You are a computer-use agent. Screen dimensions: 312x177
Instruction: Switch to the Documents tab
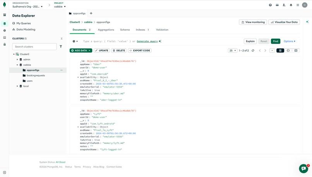pos(82,30)
